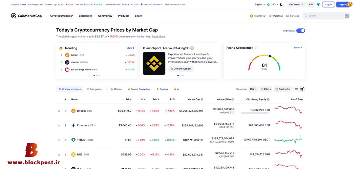The image size is (361, 169).
Task: Toggle dark mode moon icon
Action: pos(281,4)
